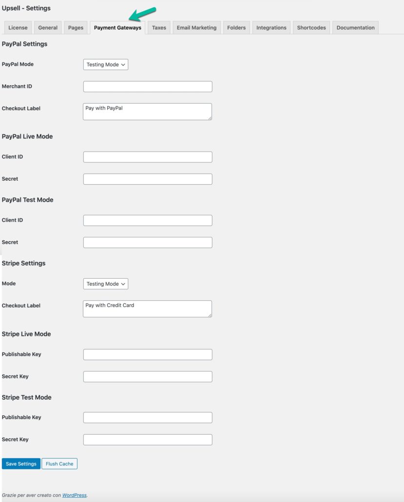Click the Stripe Live Publishable Key field

pos(147,354)
